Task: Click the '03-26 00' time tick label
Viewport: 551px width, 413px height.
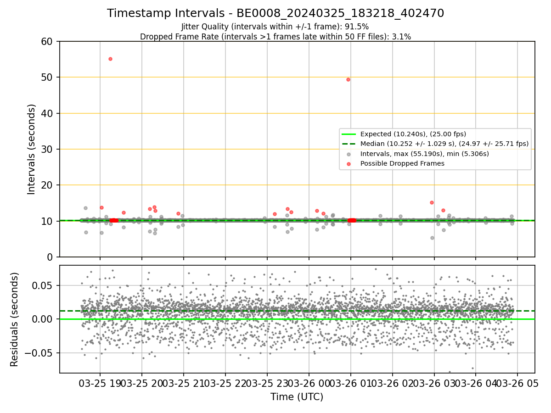Action: 309,383
